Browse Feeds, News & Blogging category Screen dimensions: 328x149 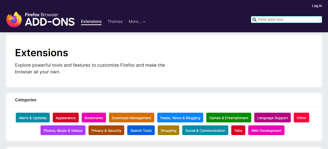[x=180, y=118]
